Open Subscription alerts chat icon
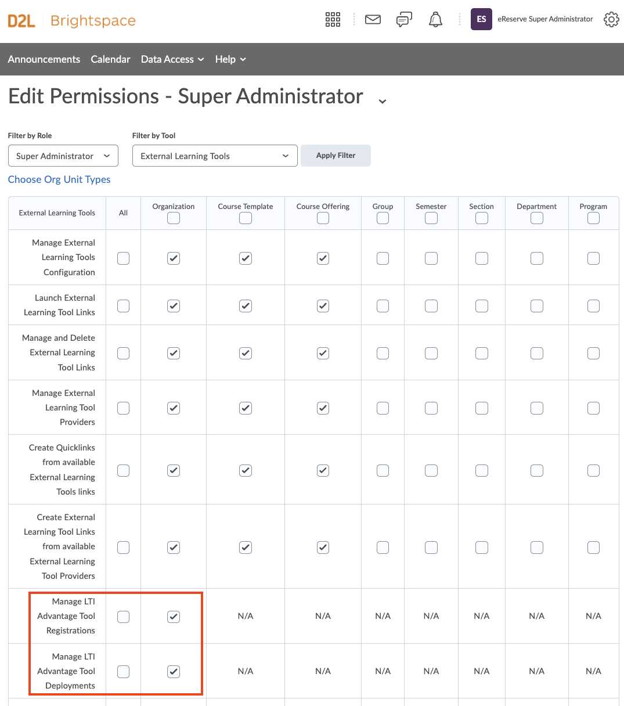 404,20
